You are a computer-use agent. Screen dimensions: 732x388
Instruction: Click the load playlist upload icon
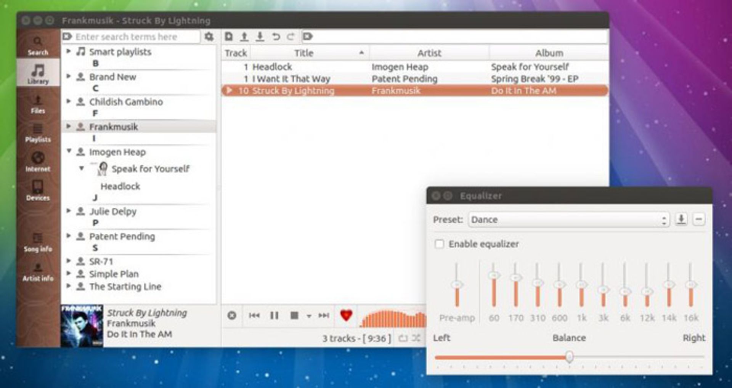[244, 37]
